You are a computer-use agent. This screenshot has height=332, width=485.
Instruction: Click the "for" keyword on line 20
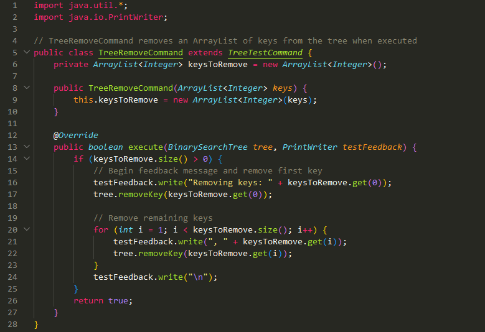[101, 230]
